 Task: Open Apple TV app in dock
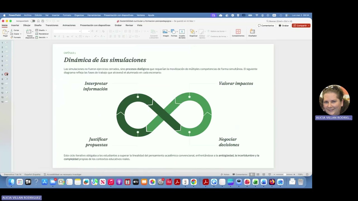click(136, 182)
